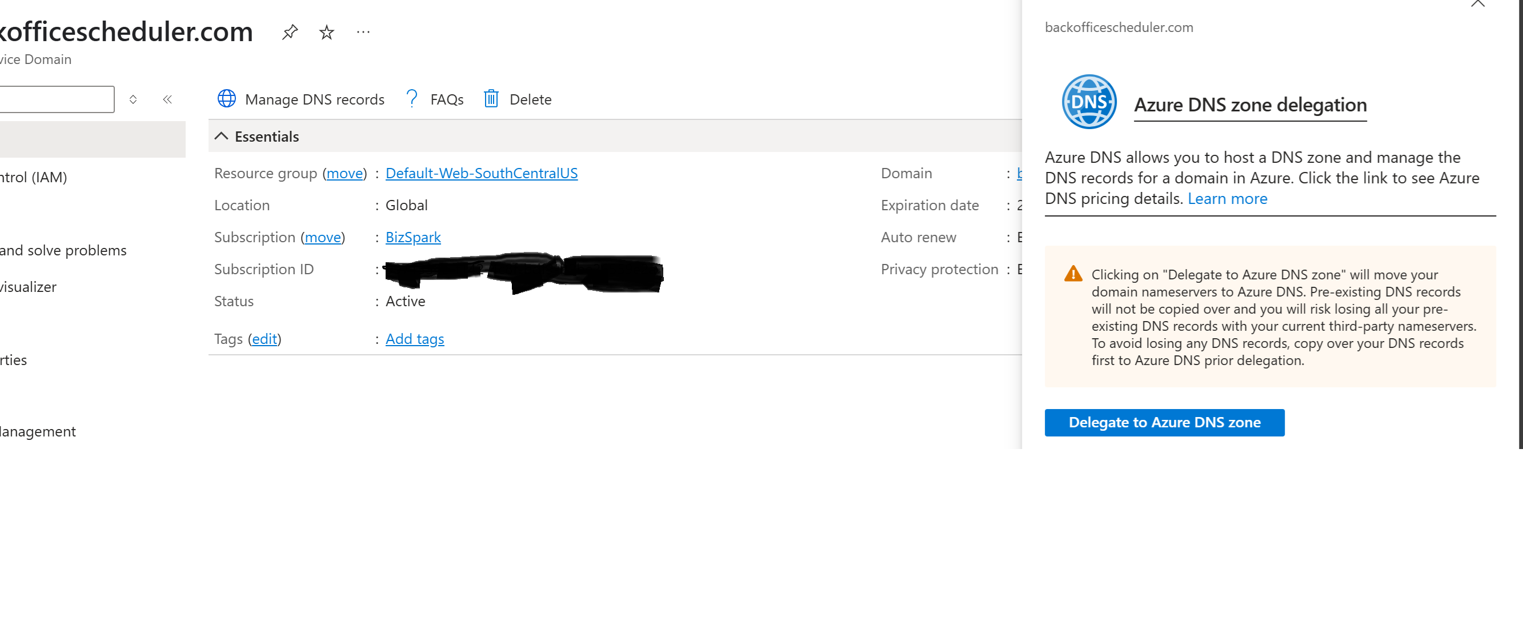Toggle the sidebar expand/collapse diamond control
This screenshot has height=617, width=1523.
coord(133,99)
